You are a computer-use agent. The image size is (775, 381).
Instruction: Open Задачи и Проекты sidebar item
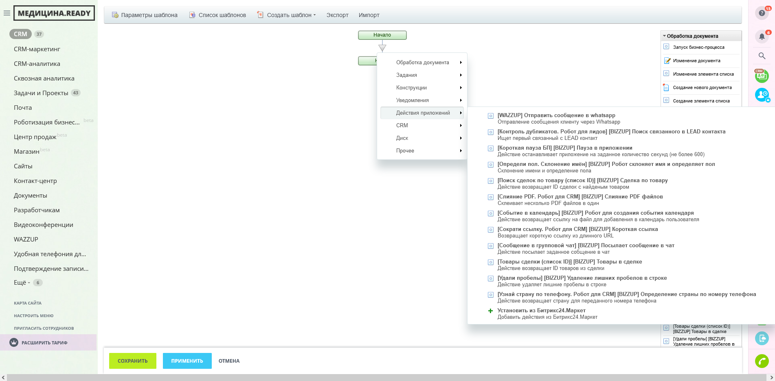41,93
